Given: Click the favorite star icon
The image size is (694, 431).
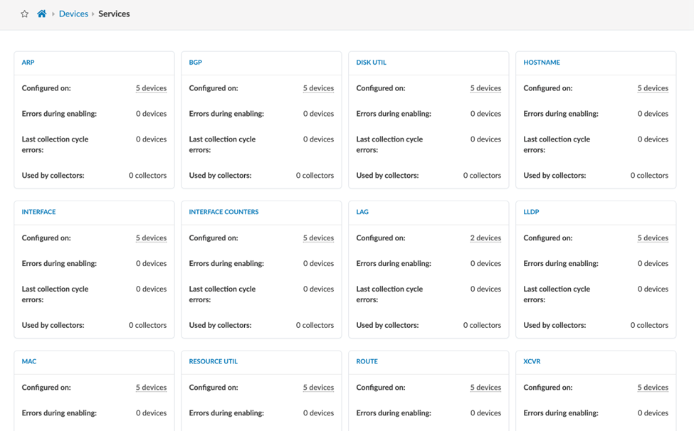Looking at the screenshot, I should (x=25, y=14).
